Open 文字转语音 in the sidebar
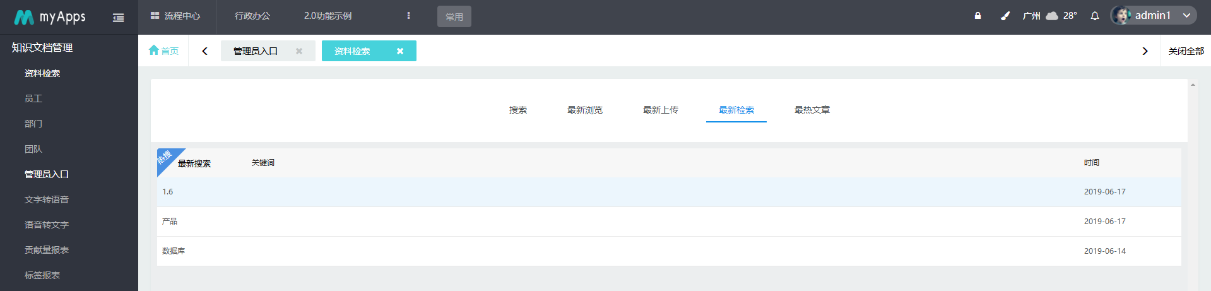Screen dimensions: 1211x291 (47, 199)
